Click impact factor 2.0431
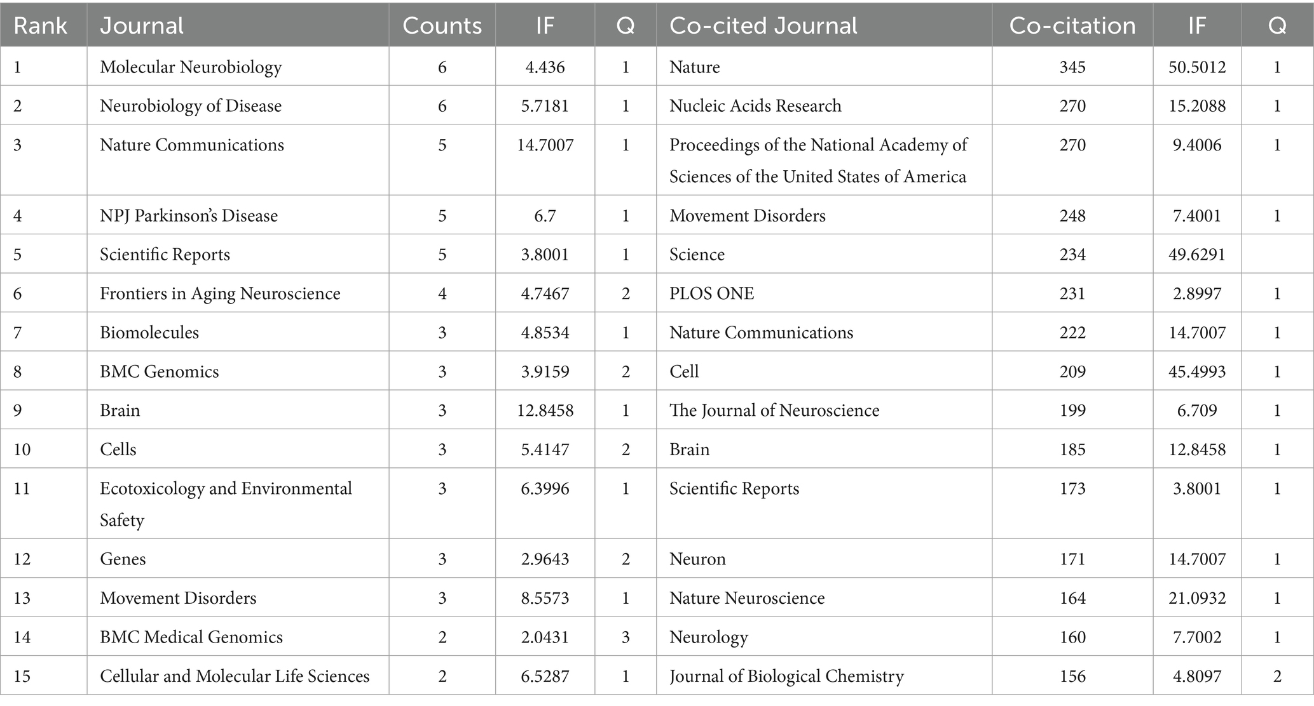 [545, 637]
